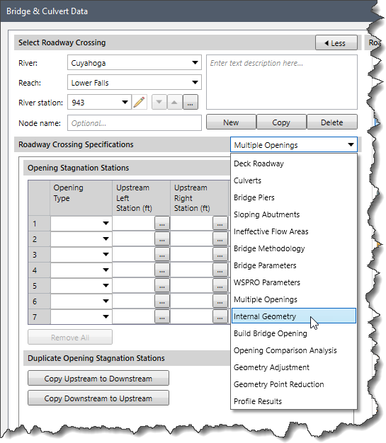Click Copy Downstream to Upstream button
Viewport: 386px width, 443px height.
[98, 398]
